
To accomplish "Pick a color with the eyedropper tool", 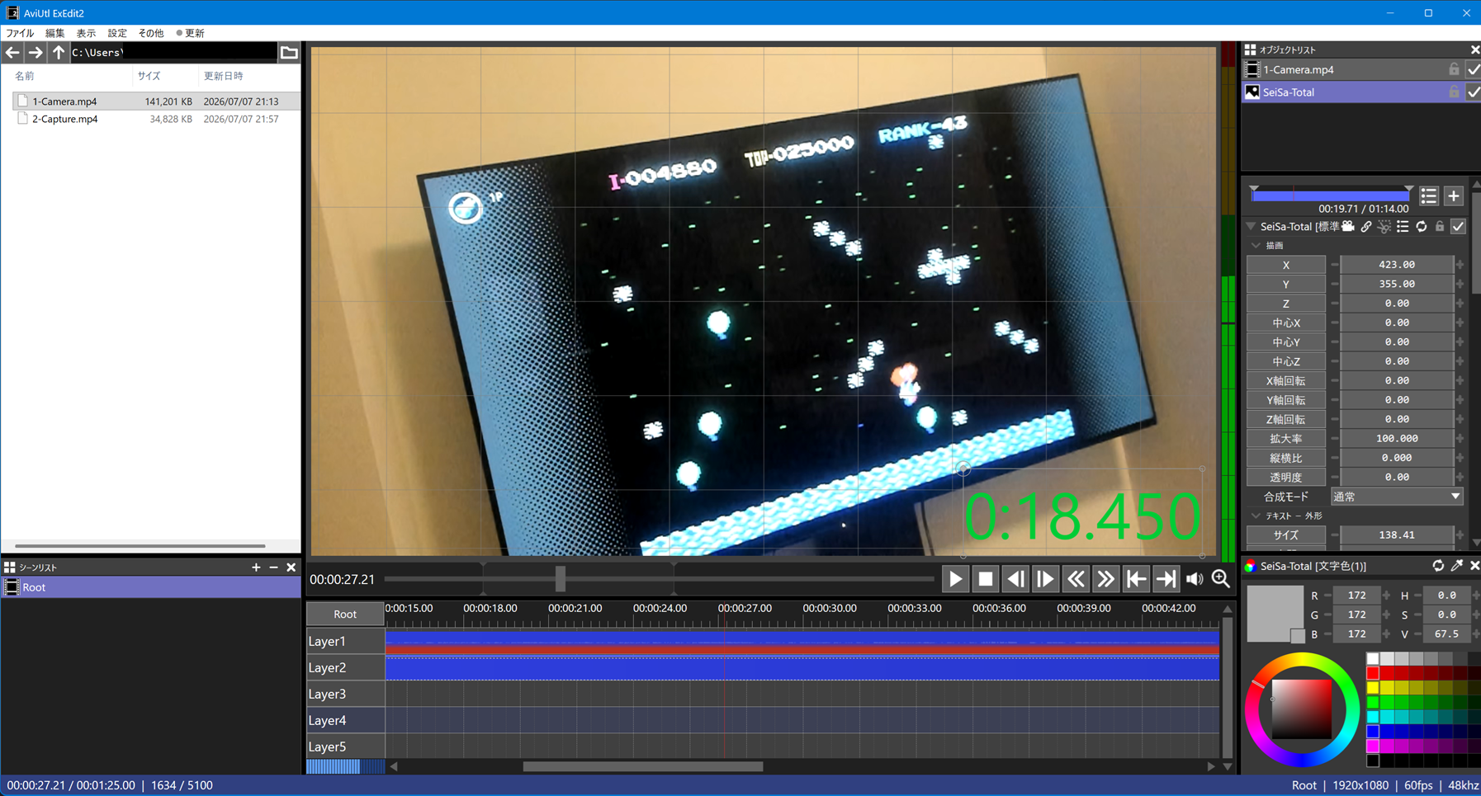I will (1457, 566).
